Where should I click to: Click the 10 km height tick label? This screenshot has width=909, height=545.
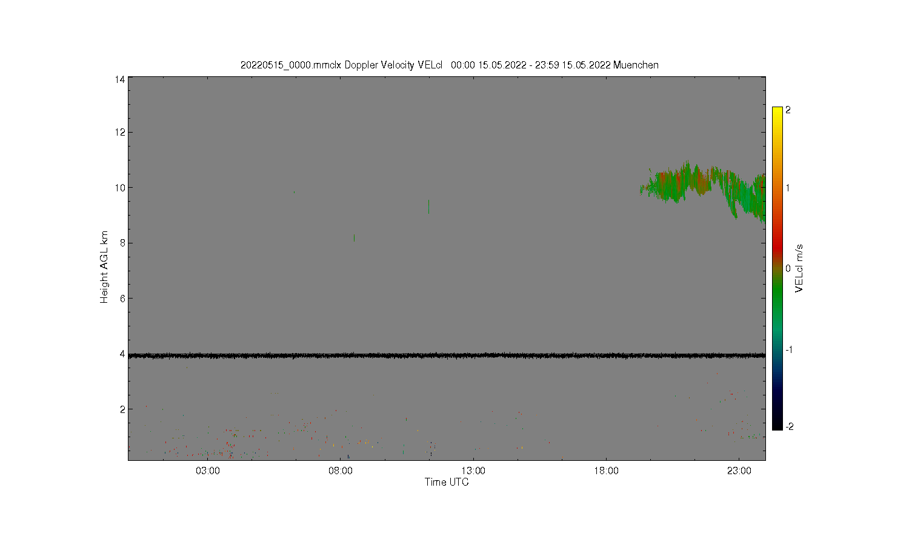pos(120,188)
